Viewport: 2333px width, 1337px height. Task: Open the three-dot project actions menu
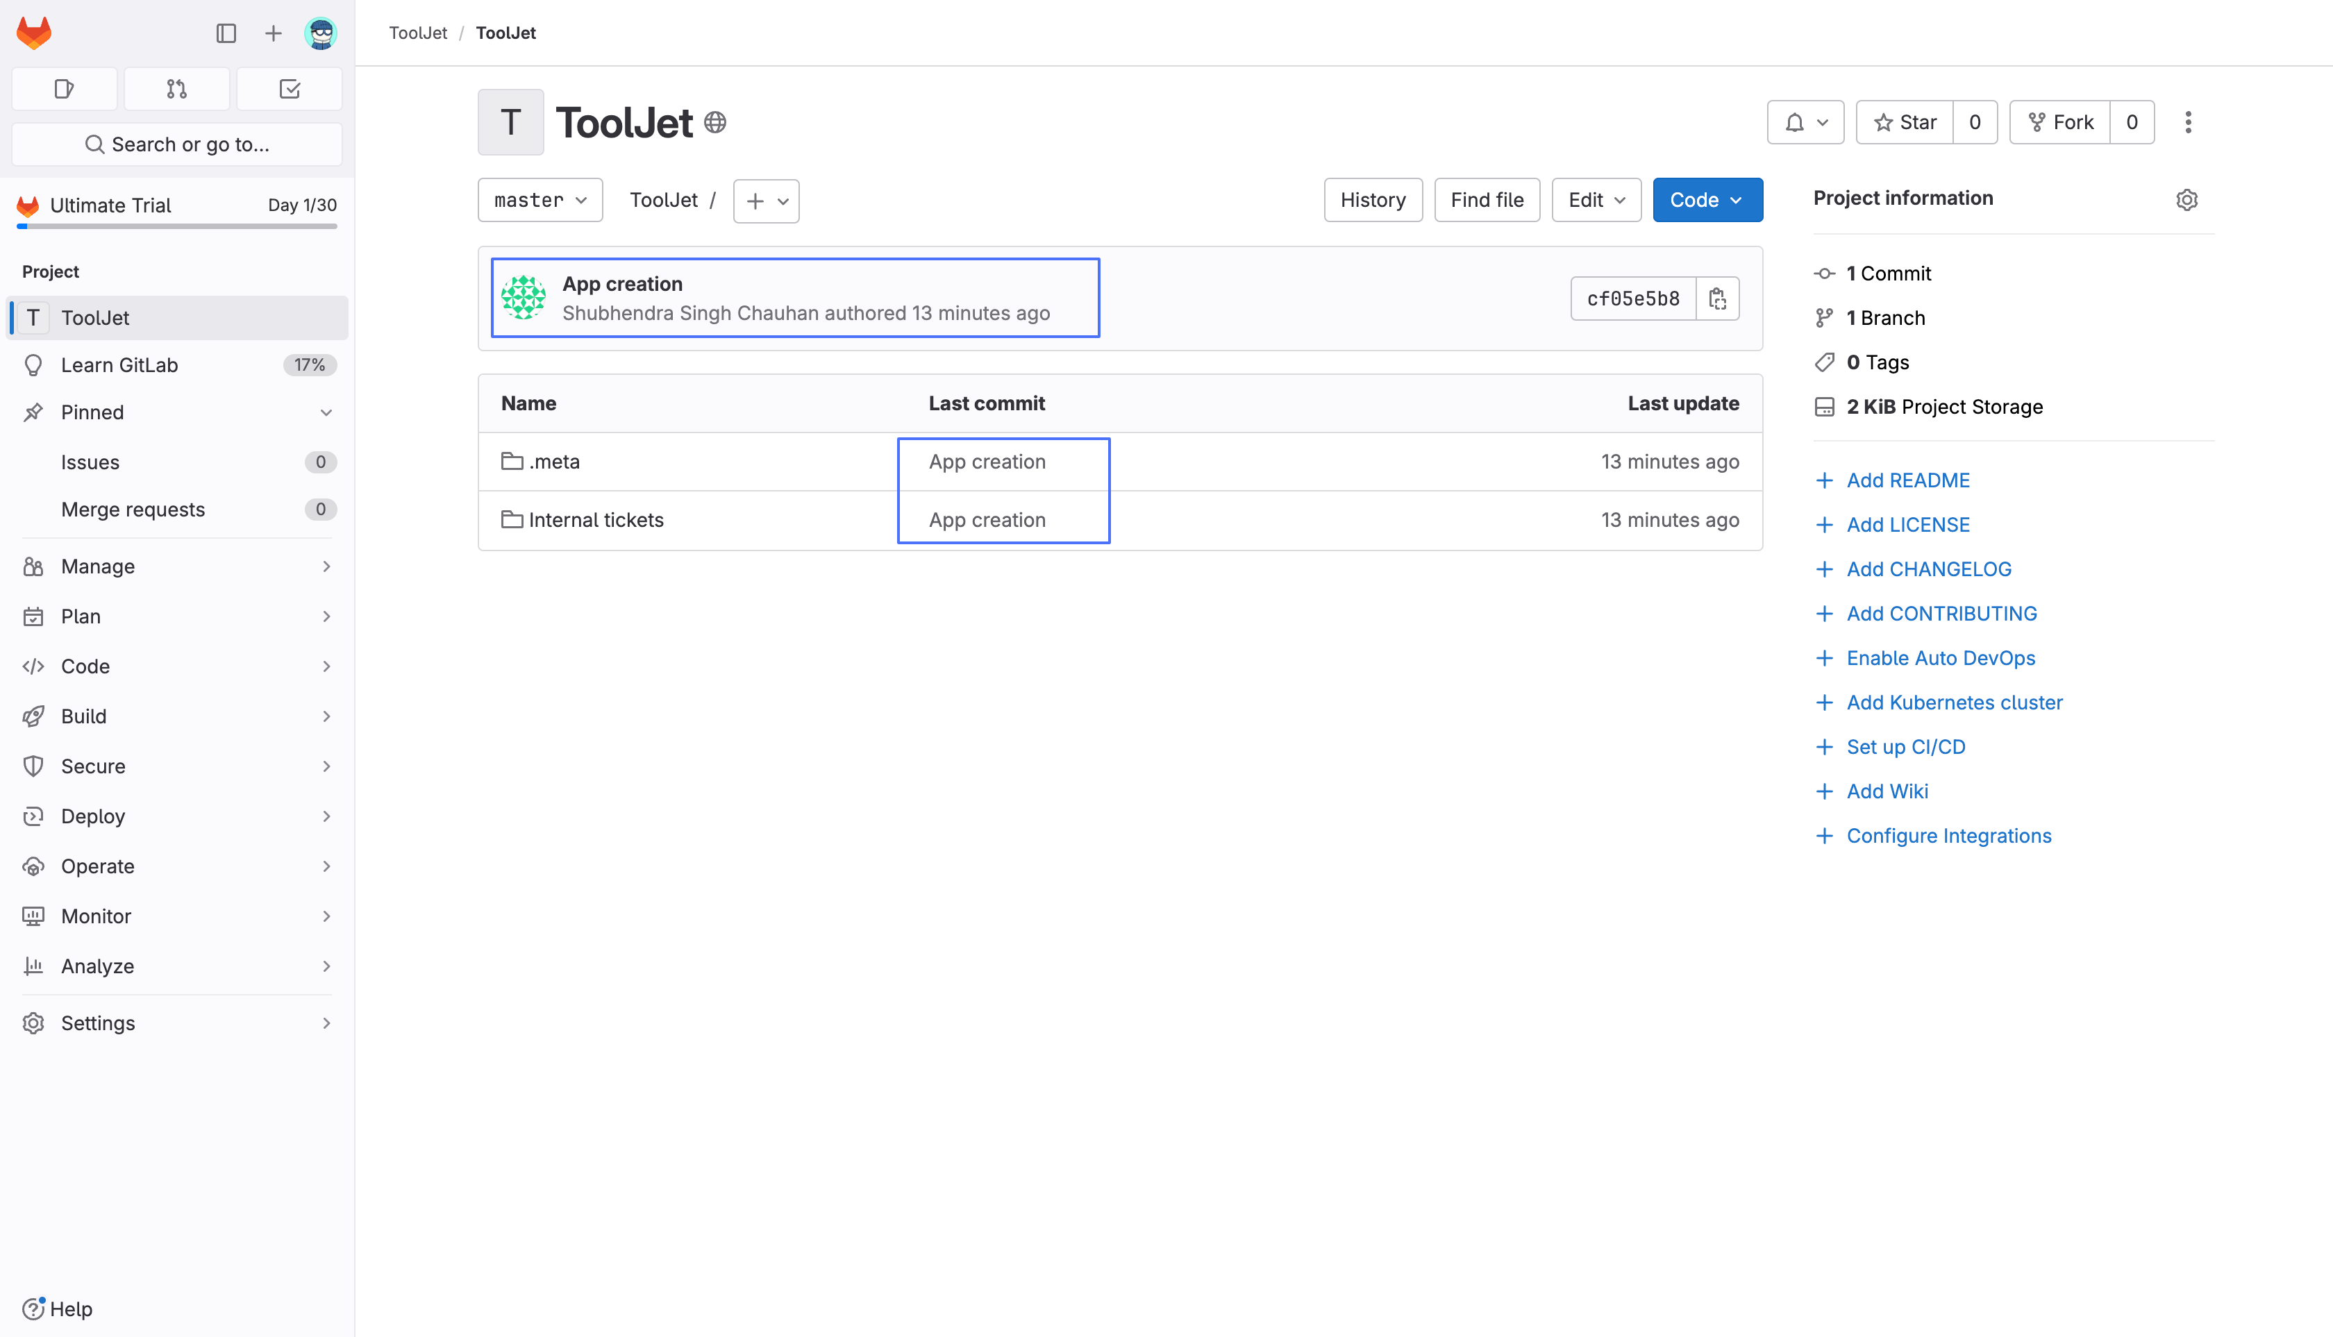tap(2188, 122)
